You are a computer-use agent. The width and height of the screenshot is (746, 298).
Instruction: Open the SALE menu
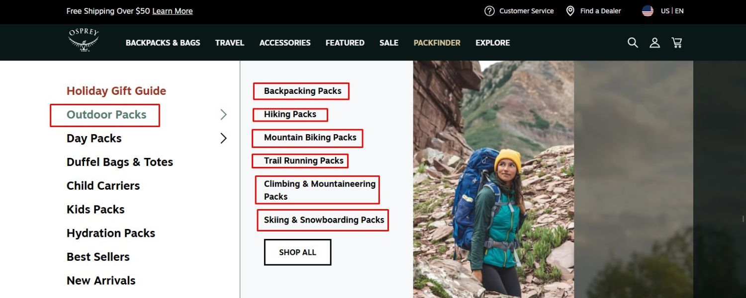click(x=389, y=43)
